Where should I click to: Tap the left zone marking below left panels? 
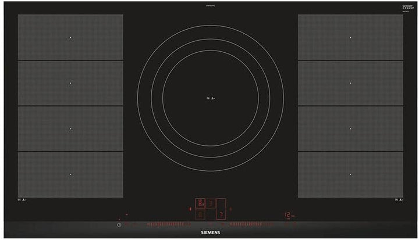(x=23, y=200)
